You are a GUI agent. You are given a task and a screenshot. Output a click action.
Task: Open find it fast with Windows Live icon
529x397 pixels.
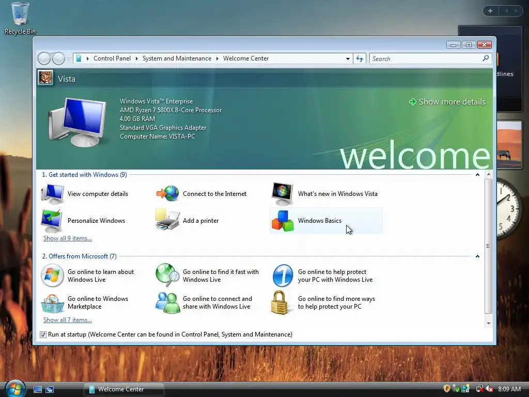pos(167,275)
